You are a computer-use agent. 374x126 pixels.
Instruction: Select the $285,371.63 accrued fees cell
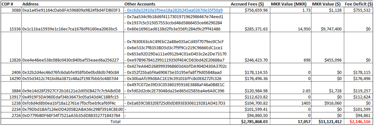click(257, 29)
